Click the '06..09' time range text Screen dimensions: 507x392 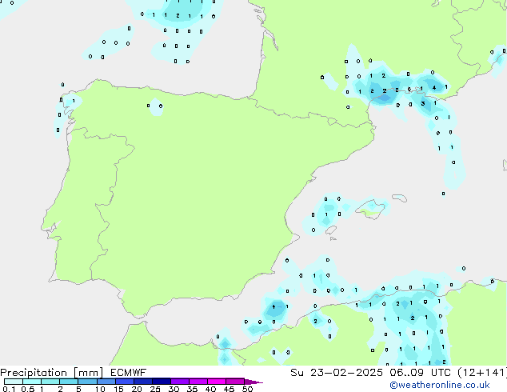406,373
